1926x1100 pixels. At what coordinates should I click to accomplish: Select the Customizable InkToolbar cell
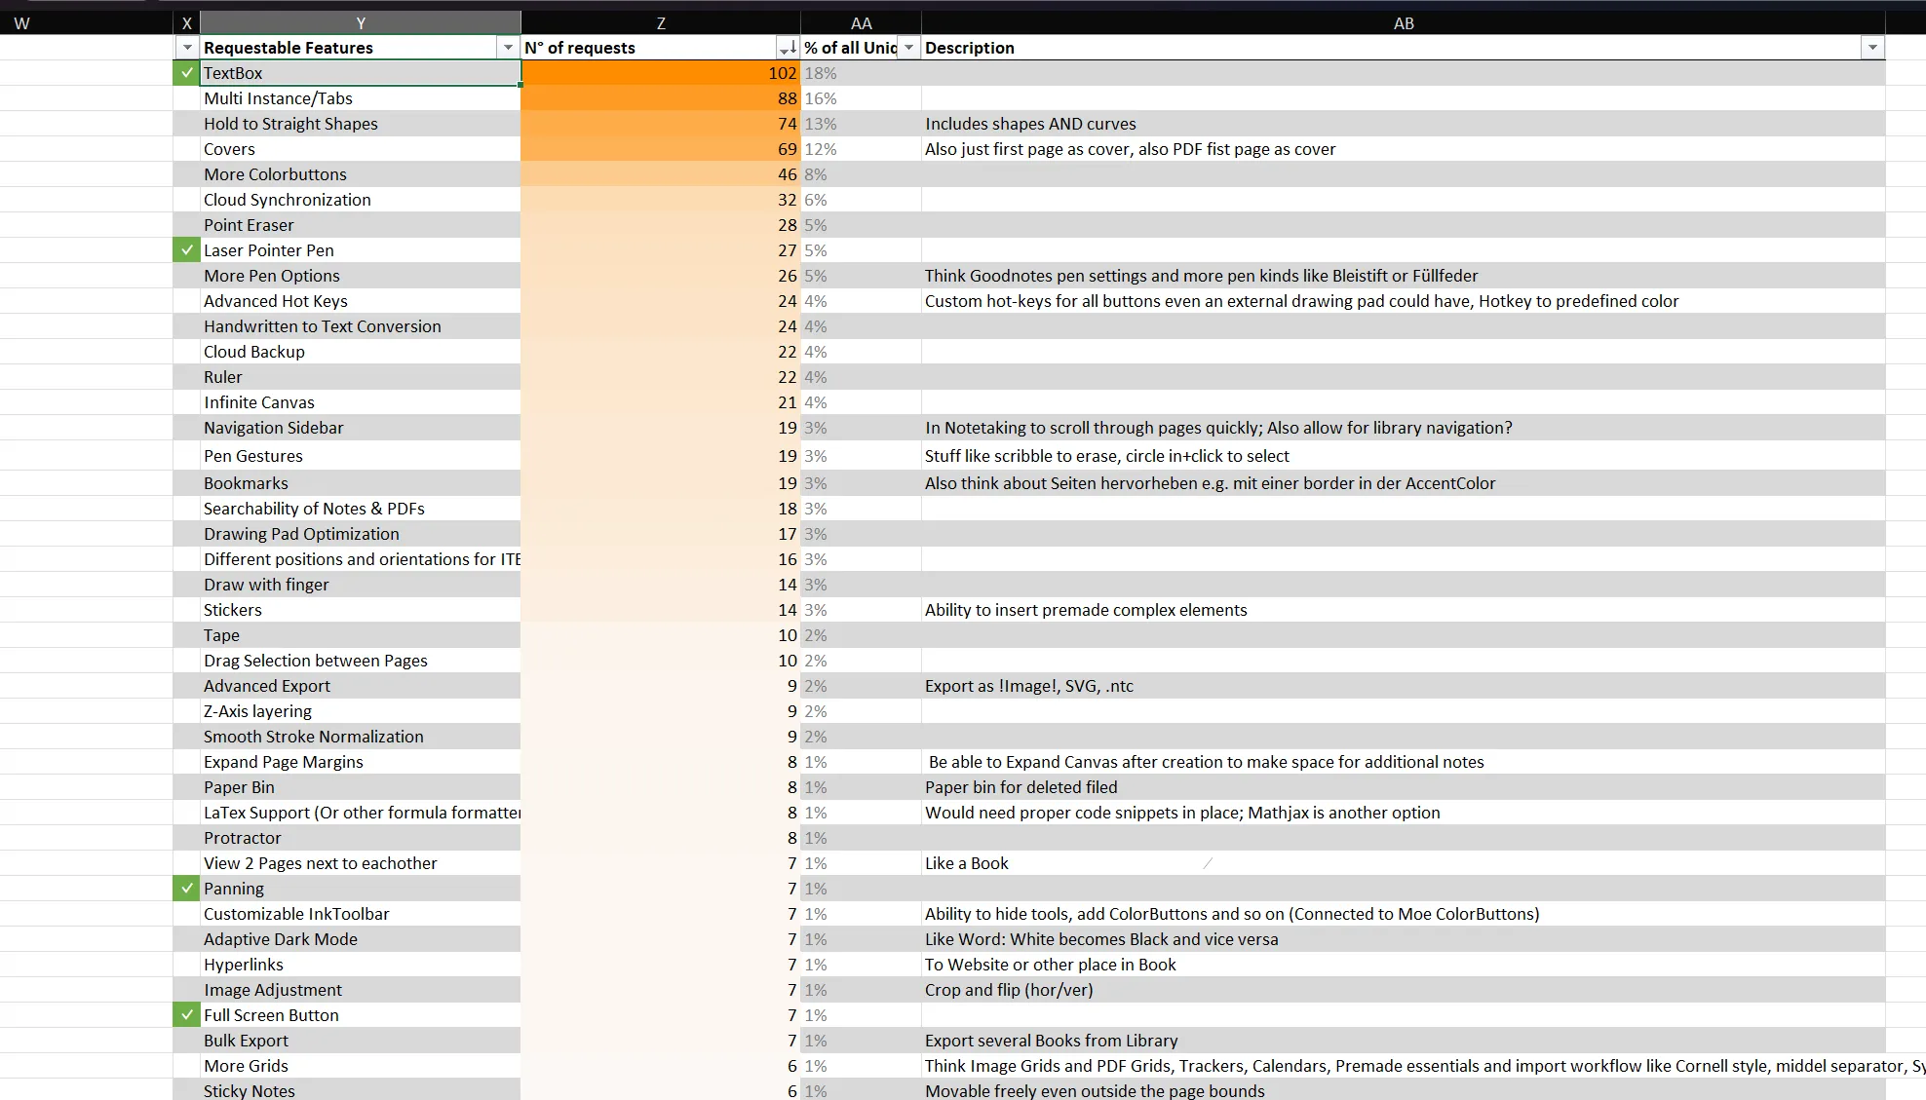361,914
